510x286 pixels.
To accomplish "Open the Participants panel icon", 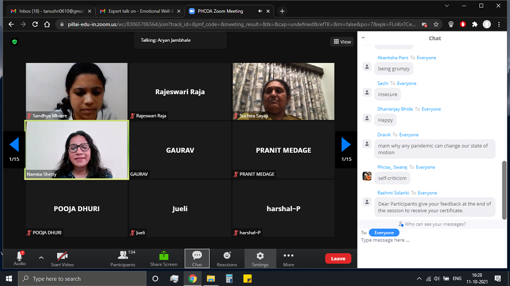I will tap(123, 255).
